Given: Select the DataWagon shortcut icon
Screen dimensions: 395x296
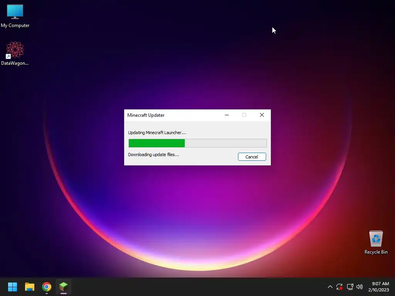Looking at the screenshot, I should click(x=15, y=53).
